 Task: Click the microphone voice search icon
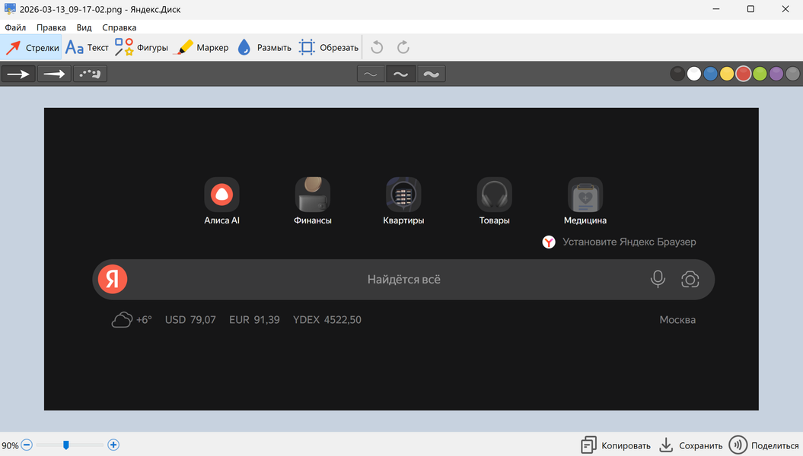(x=658, y=279)
